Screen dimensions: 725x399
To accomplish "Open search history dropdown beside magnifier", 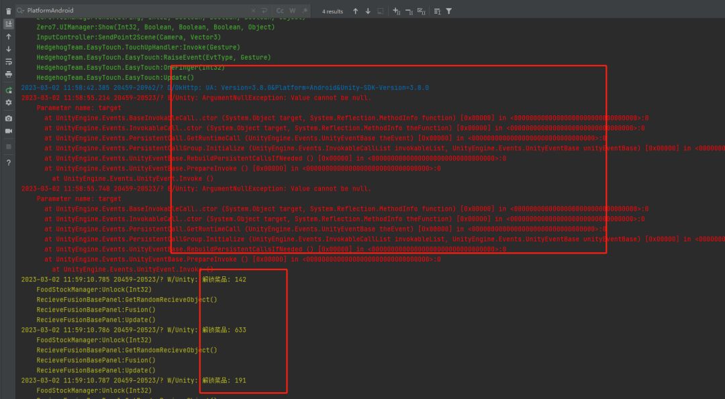I will coord(21,11).
